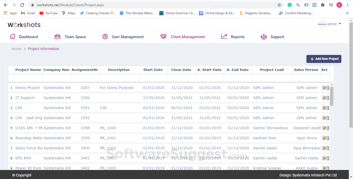Viewport: 353px width, 179px height.
Task: Click the Support headset icon
Action: (264, 37)
